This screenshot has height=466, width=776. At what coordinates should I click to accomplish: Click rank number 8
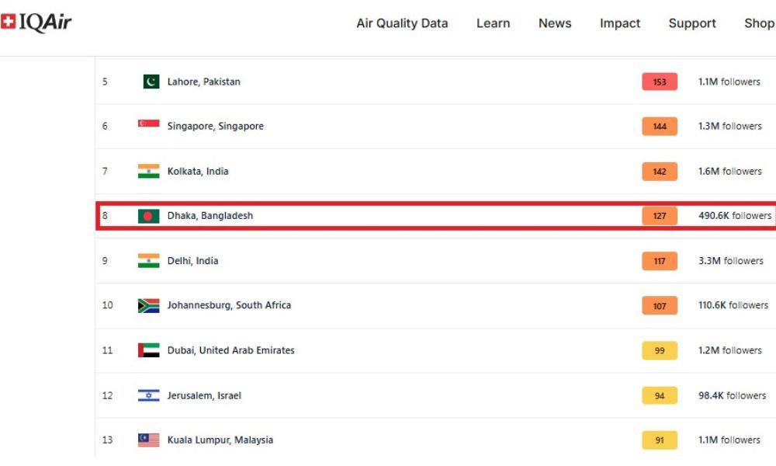(105, 216)
